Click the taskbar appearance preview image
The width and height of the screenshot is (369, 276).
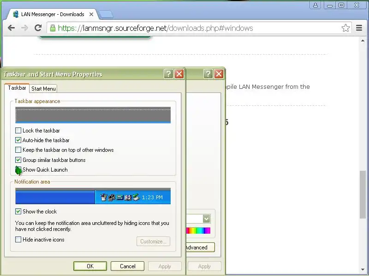93,115
